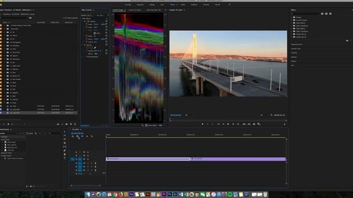Open Premiere Pro from the dock
Viewport: 353px width, 198px height.
tap(164, 194)
